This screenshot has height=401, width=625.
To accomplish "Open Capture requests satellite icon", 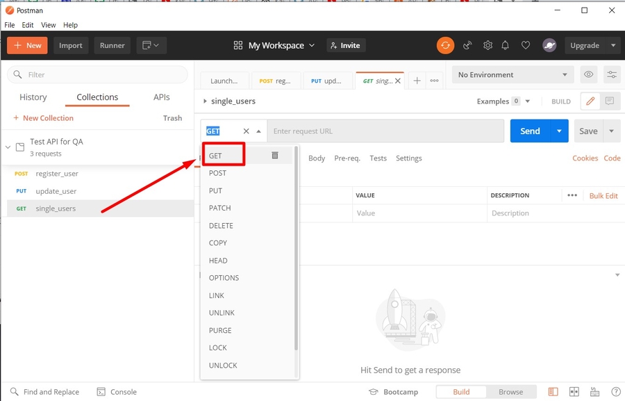I will coord(467,44).
